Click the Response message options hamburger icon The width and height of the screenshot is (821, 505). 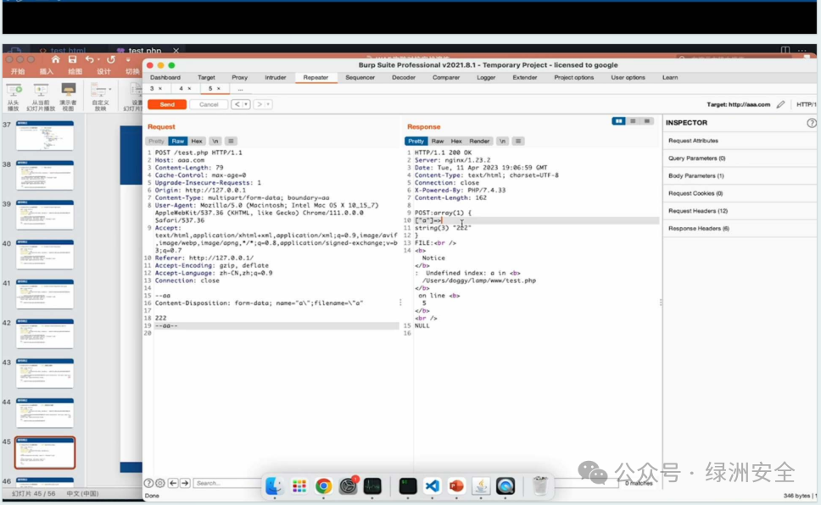(x=518, y=142)
